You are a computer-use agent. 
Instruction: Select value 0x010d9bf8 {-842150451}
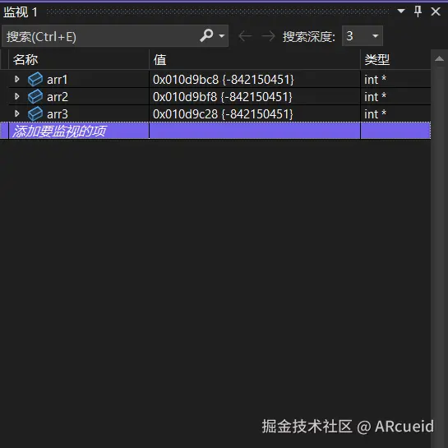223,97
